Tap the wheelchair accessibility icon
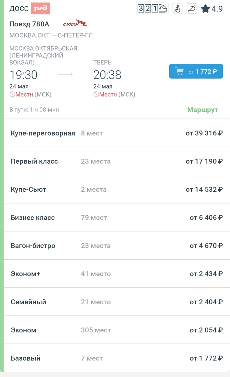230x377 pixels. pos(177,9)
